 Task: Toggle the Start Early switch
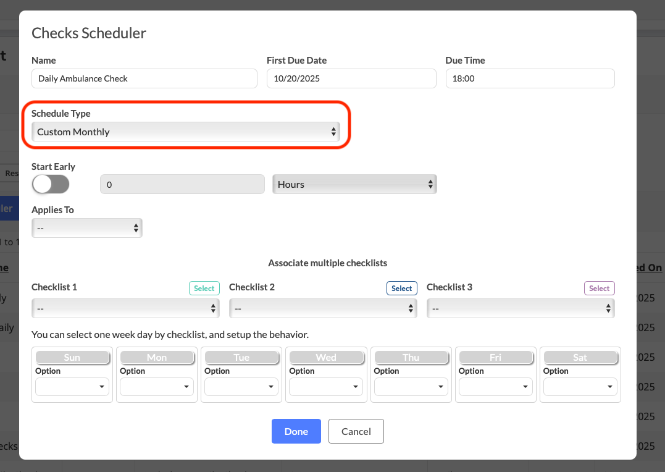(51, 184)
